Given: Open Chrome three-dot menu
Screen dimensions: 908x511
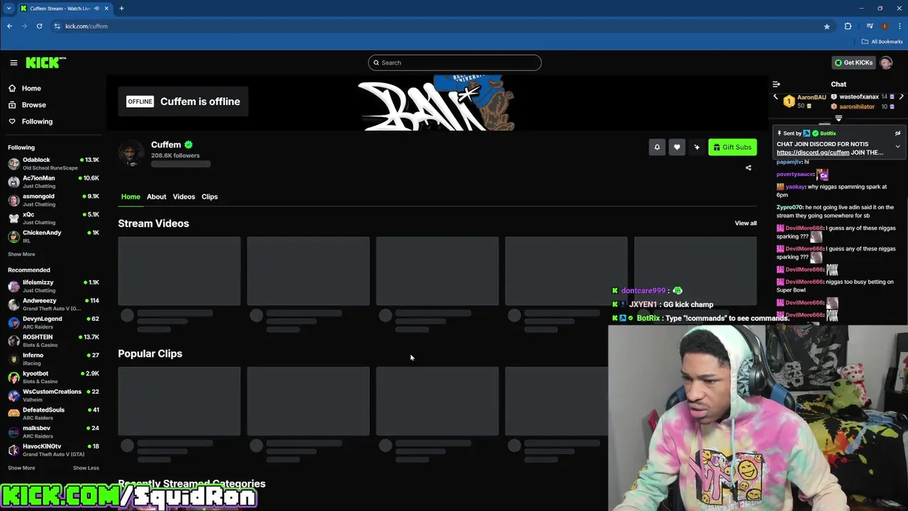Looking at the screenshot, I should [899, 26].
